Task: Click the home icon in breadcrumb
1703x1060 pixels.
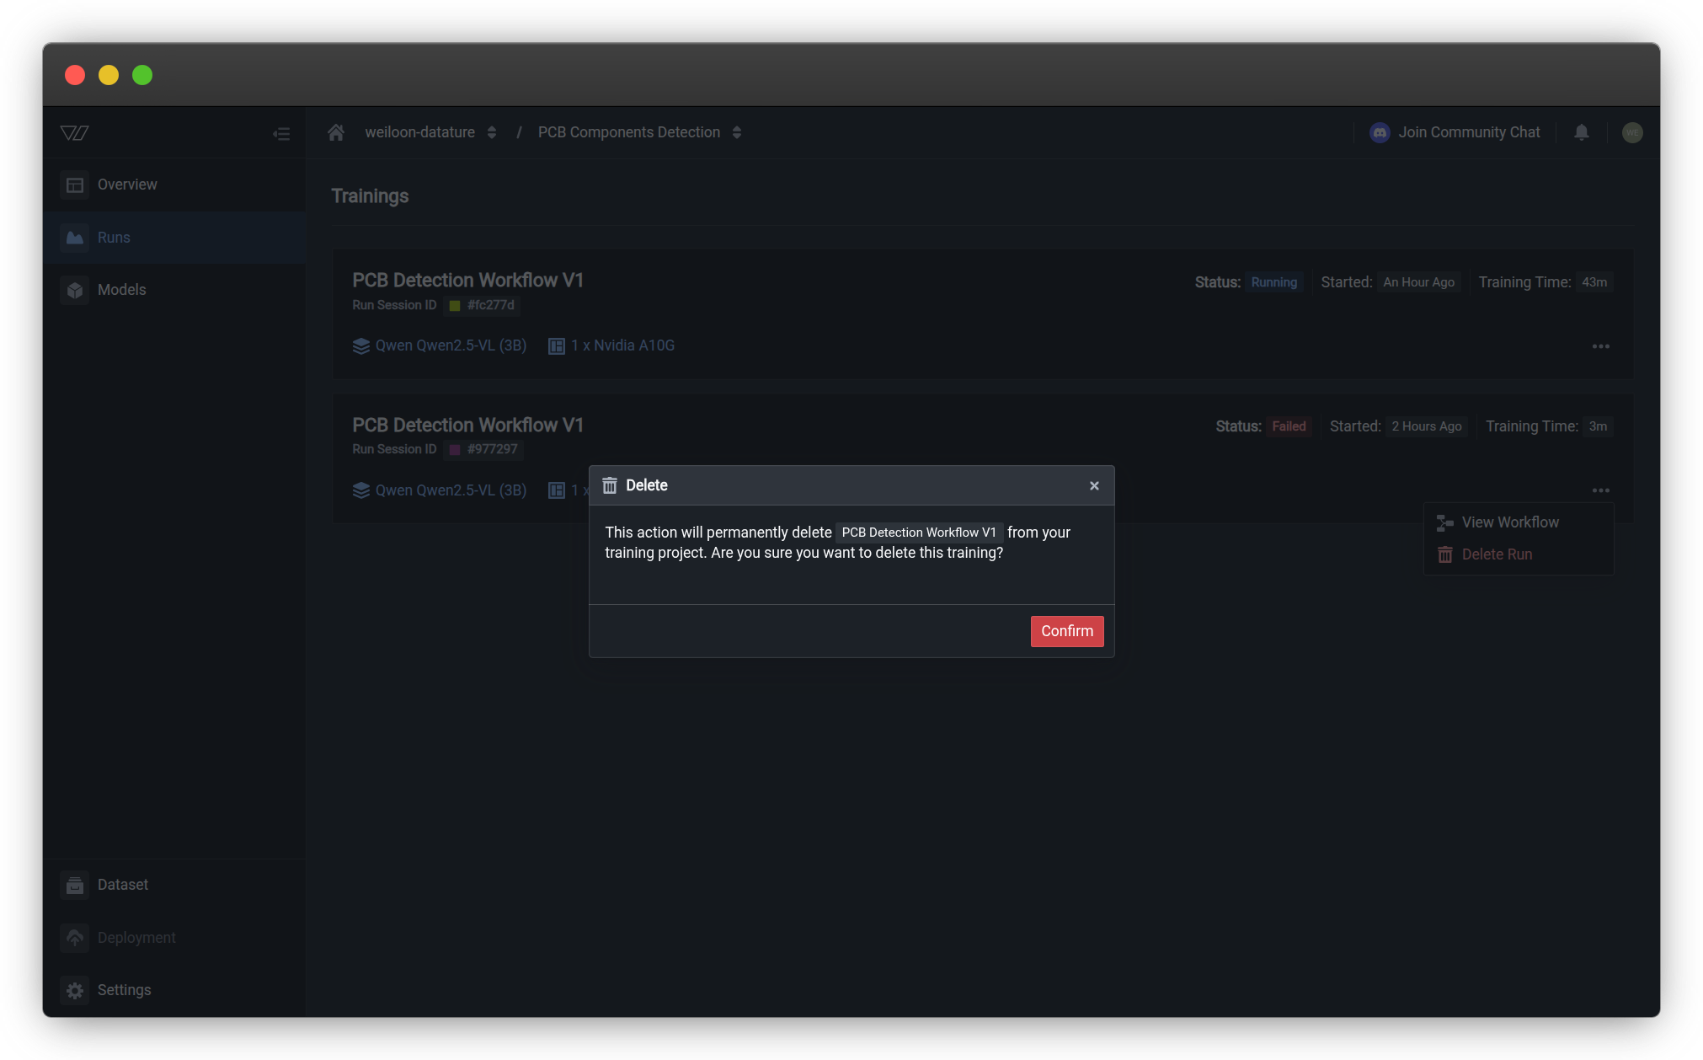Action: 336,132
